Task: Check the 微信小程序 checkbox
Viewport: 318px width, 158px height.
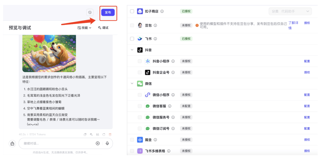Action: click(x=140, y=95)
